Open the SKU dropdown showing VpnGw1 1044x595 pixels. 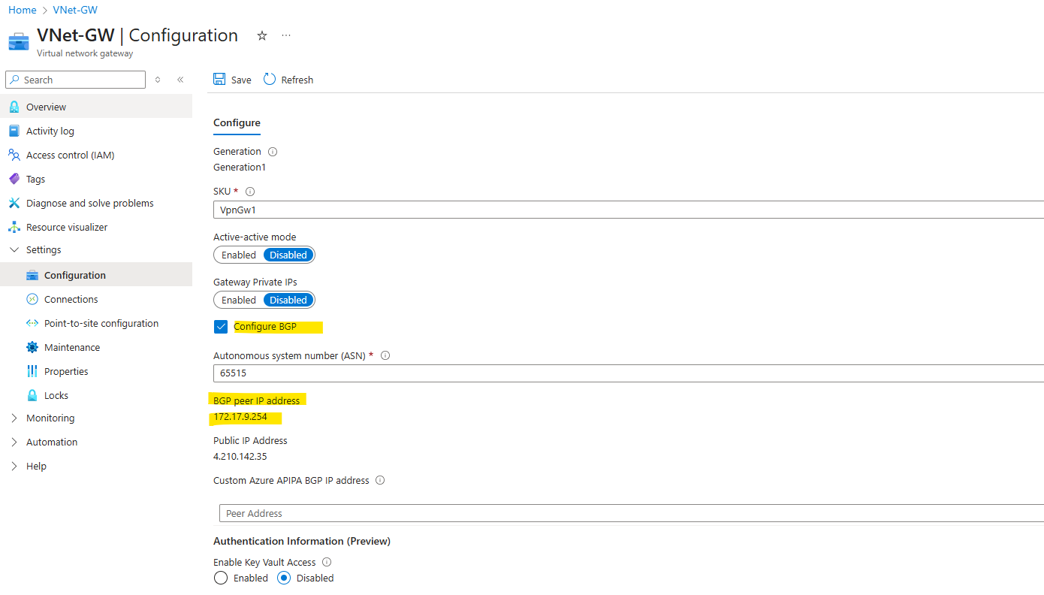(x=629, y=210)
